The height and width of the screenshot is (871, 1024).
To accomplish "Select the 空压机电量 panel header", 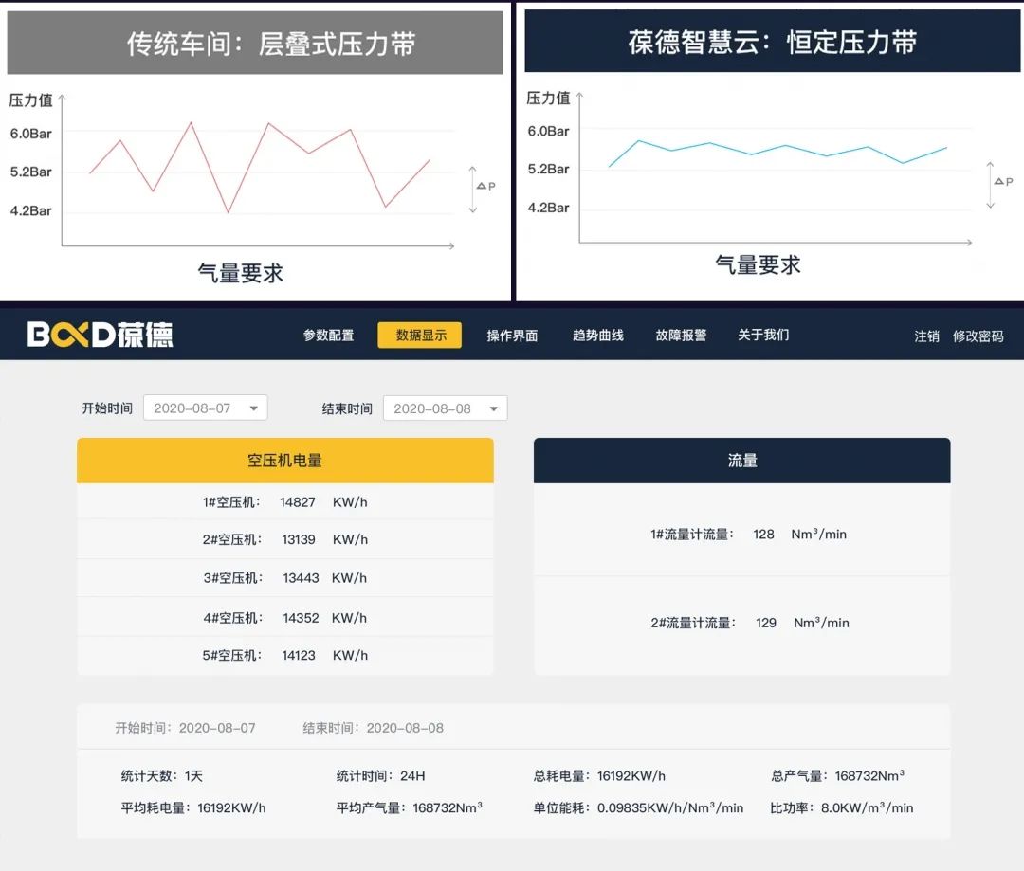I will pos(283,460).
